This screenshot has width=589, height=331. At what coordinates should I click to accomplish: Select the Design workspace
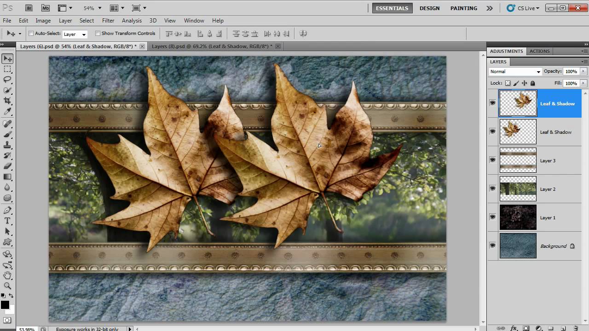click(429, 8)
